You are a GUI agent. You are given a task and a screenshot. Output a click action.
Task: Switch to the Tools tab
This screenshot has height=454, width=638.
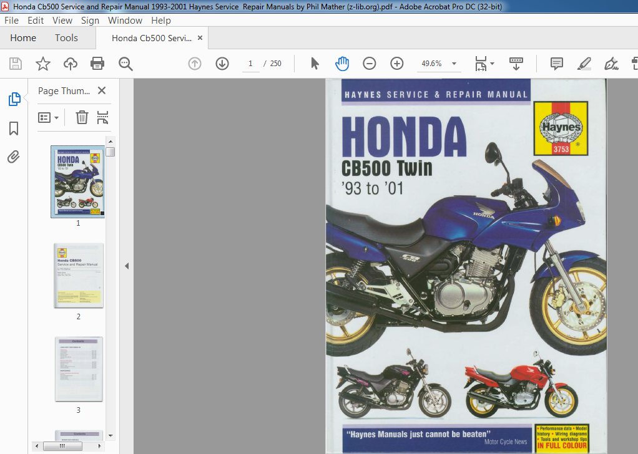[x=66, y=38]
